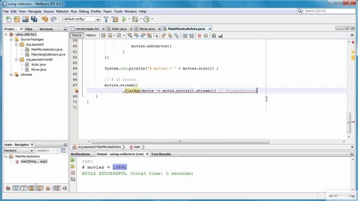Collapse the org.paumard.model package node
This screenshot has height=201, width=358.
16,60
